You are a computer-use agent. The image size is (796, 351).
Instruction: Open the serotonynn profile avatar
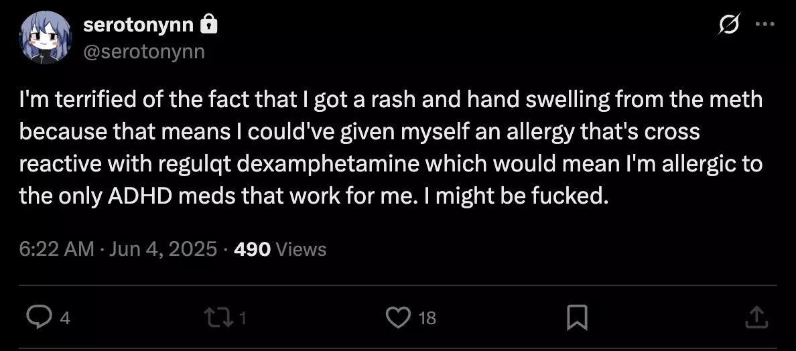pyautogui.click(x=45, y=38)
